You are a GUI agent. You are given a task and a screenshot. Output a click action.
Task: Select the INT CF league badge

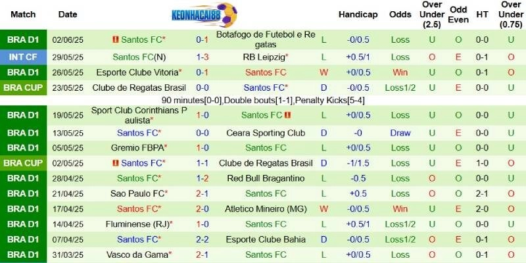pos(23,57)
